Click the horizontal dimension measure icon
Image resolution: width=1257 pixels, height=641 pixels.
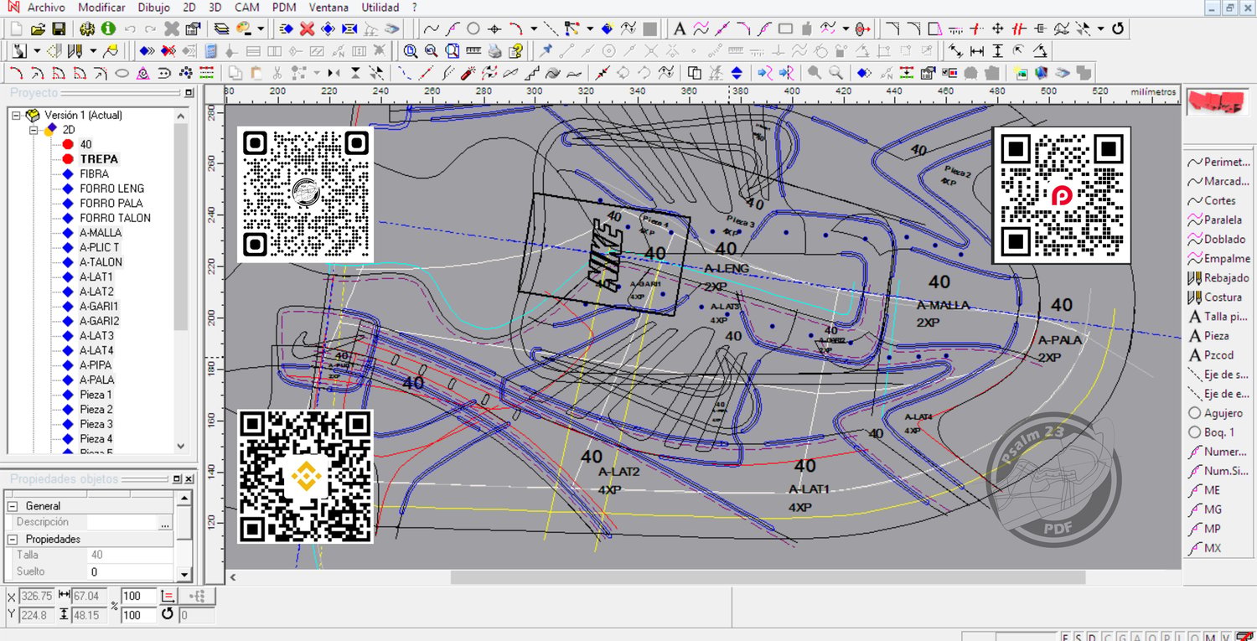pos(976,50)
